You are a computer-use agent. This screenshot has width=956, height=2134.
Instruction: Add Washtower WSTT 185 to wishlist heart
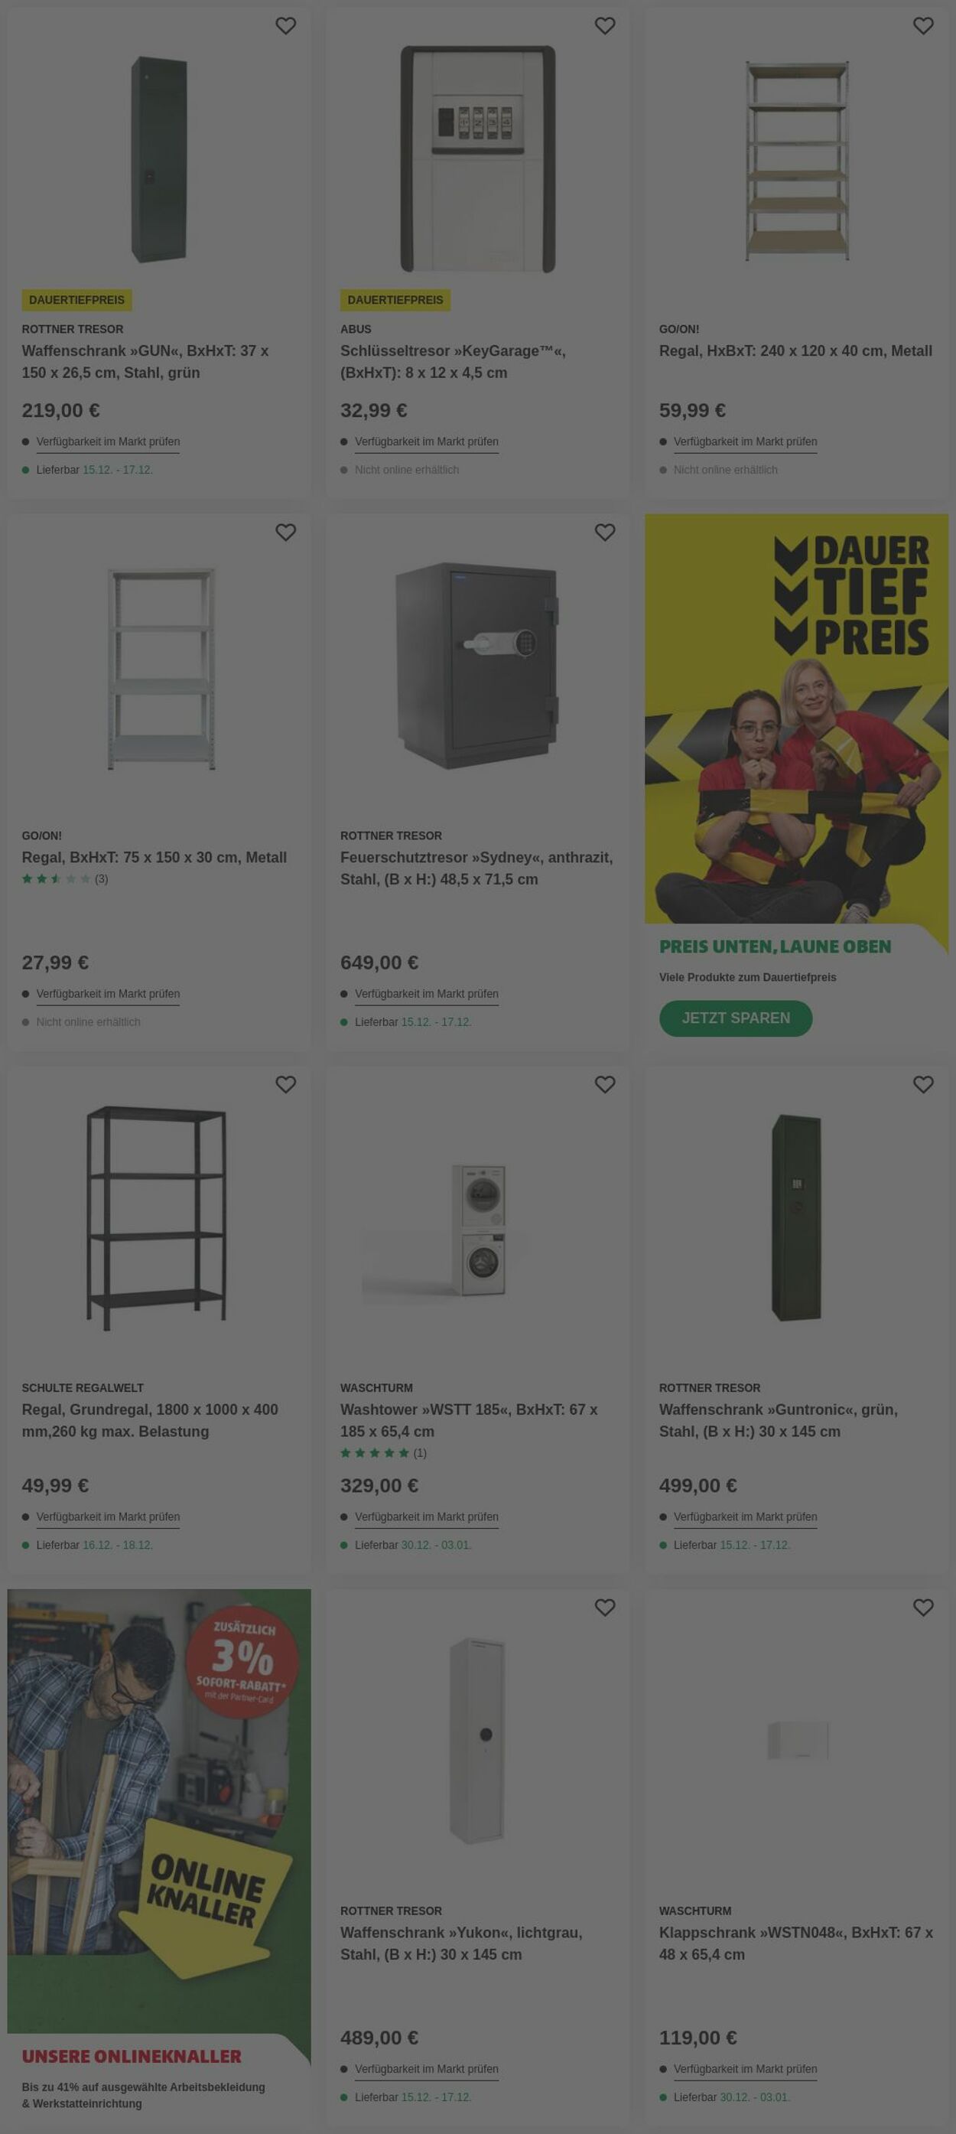pyautogui.click(x=605, y=1083)
